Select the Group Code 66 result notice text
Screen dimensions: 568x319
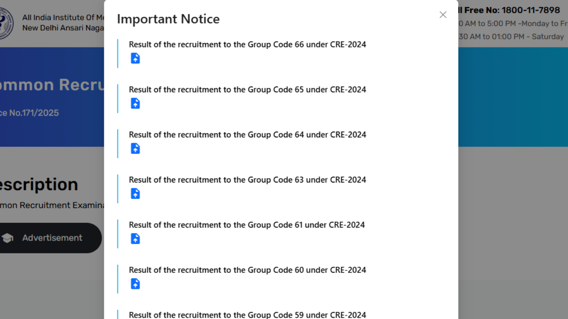[x=248, y=44]
